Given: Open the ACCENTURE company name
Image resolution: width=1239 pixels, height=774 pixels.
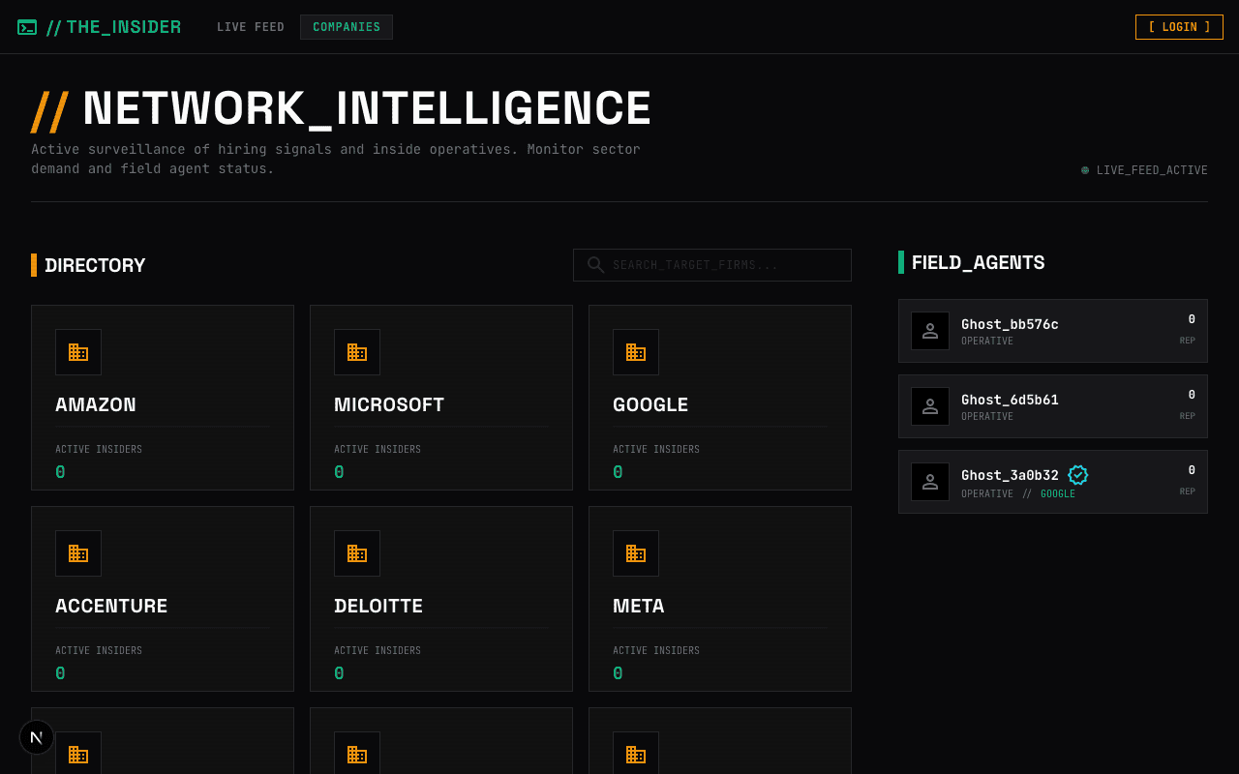Looking at the screenshot, I should [x=111, y=606].
